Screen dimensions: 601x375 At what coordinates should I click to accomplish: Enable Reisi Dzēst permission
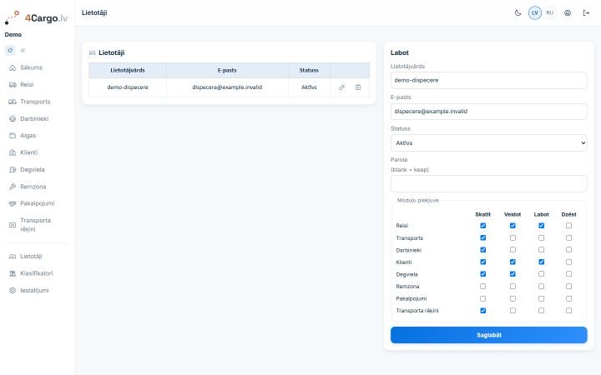click(x=568, y=226)
